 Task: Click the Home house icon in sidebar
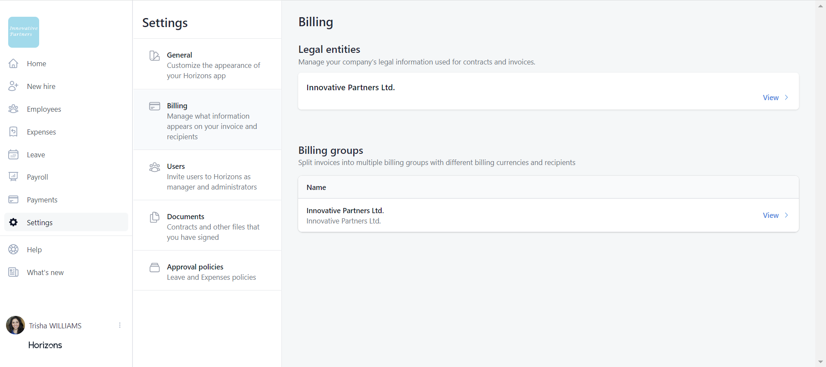(13, 64)
